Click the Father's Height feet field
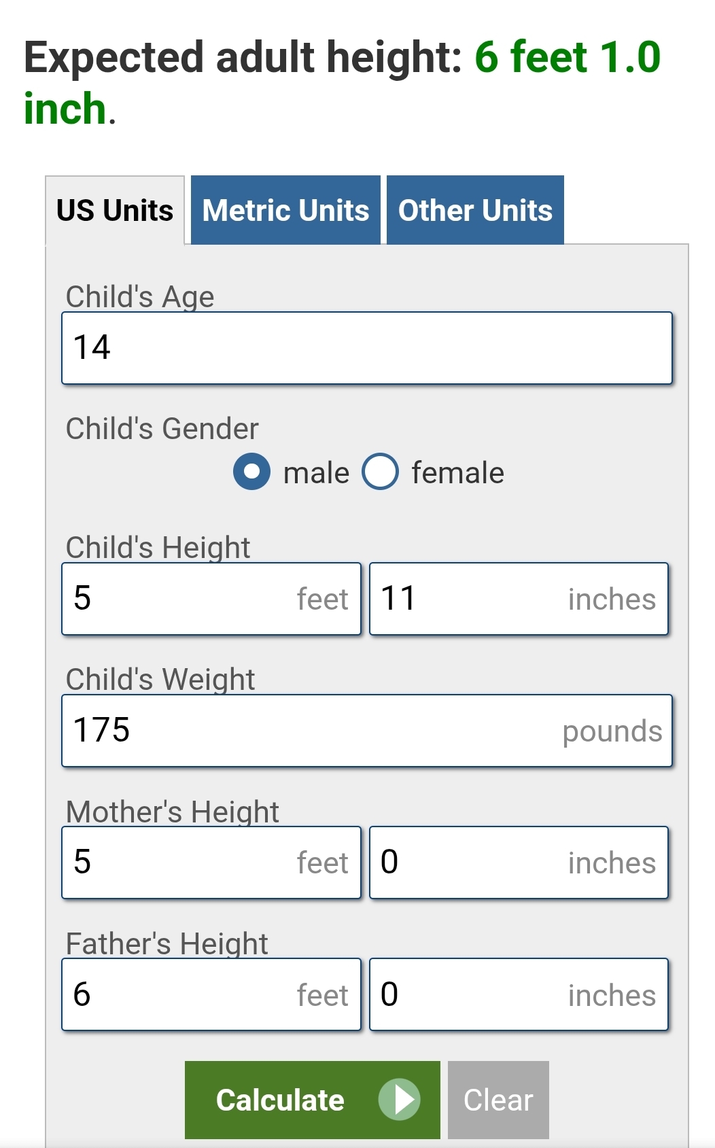The image size is (715, 1148). point(211,994)
